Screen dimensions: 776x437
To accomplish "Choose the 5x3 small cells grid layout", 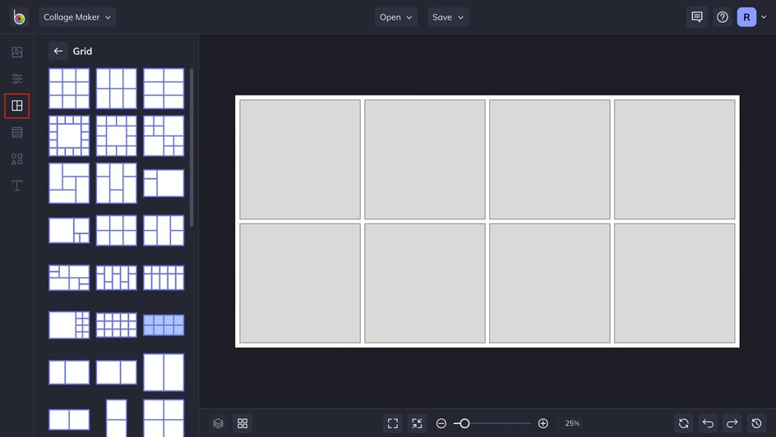I will coord(116,325).
